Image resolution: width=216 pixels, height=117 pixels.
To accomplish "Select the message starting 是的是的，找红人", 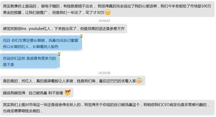I will [73, 81].
